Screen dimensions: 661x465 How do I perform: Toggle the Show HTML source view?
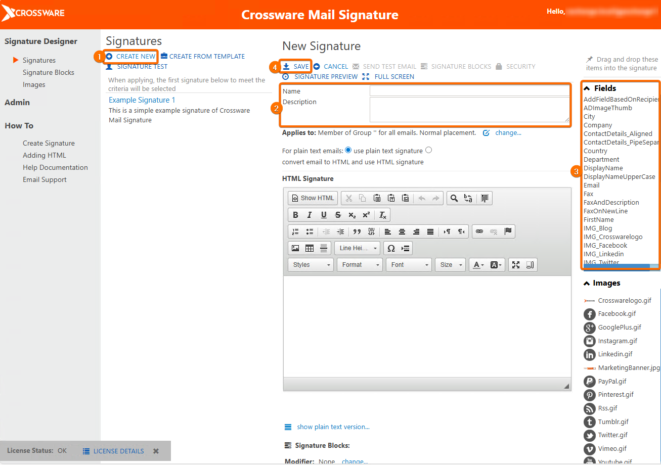pyautogui.click(x=313, y=198)
